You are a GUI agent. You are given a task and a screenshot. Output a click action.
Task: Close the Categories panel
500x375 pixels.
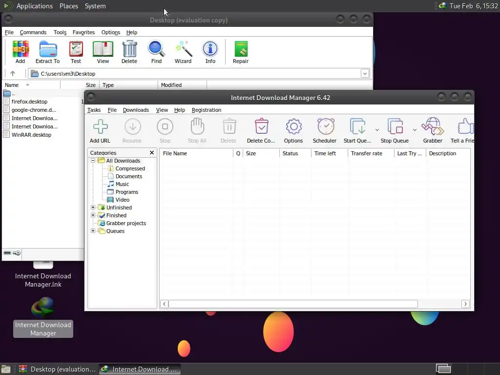152,153
